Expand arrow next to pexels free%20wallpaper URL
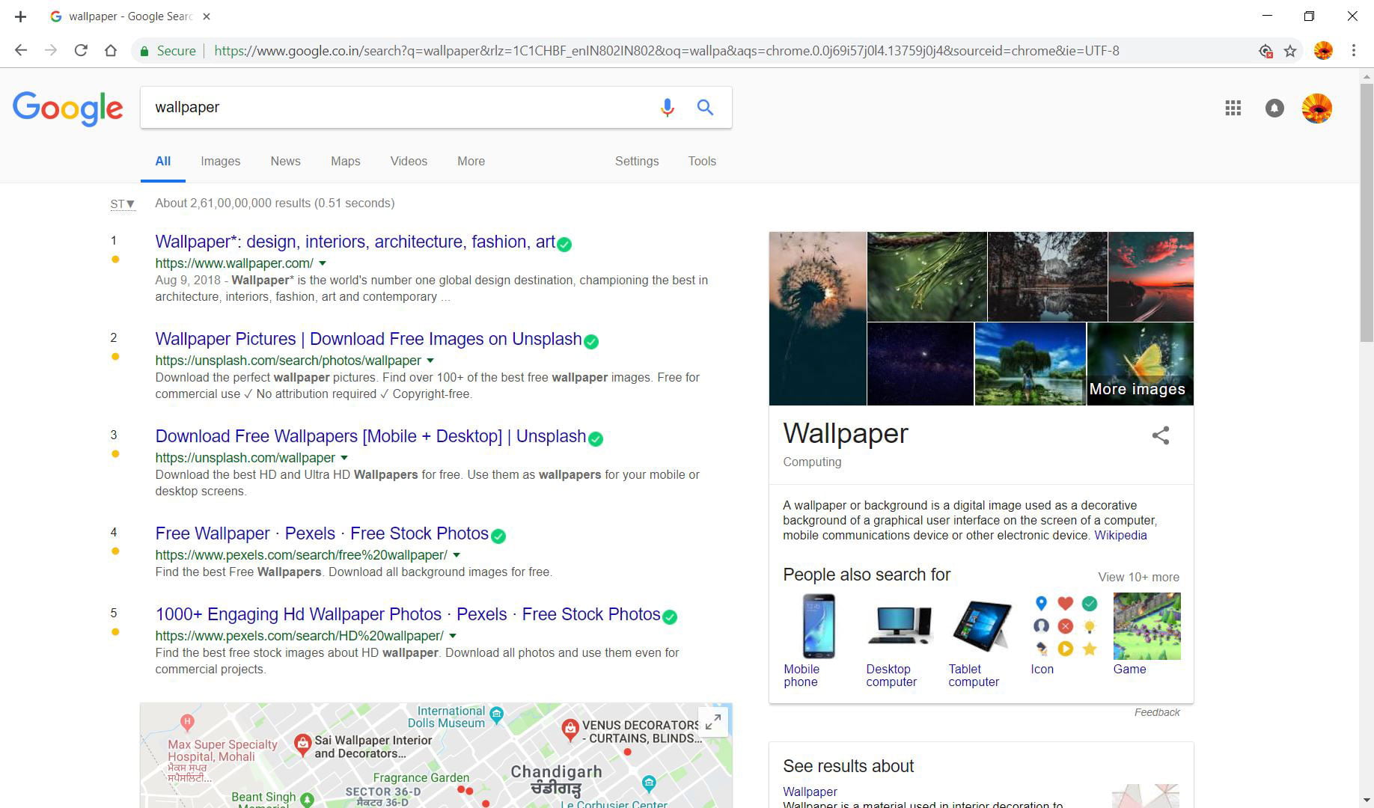 tap(457, 555)
